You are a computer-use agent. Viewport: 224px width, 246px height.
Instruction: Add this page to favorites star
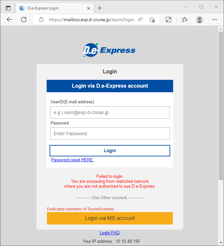point(152,20)
